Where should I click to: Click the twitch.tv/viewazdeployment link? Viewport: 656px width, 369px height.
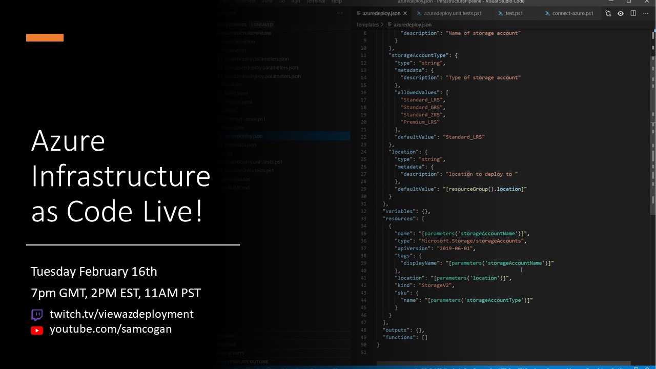click(x=121, y=314)
